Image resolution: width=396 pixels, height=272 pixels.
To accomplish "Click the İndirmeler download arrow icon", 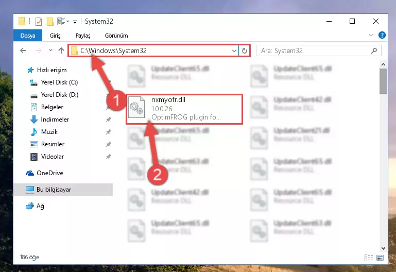I will click(x=34, y=119).
